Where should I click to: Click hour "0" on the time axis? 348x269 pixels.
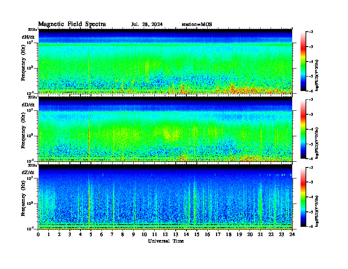pos(38,234)
